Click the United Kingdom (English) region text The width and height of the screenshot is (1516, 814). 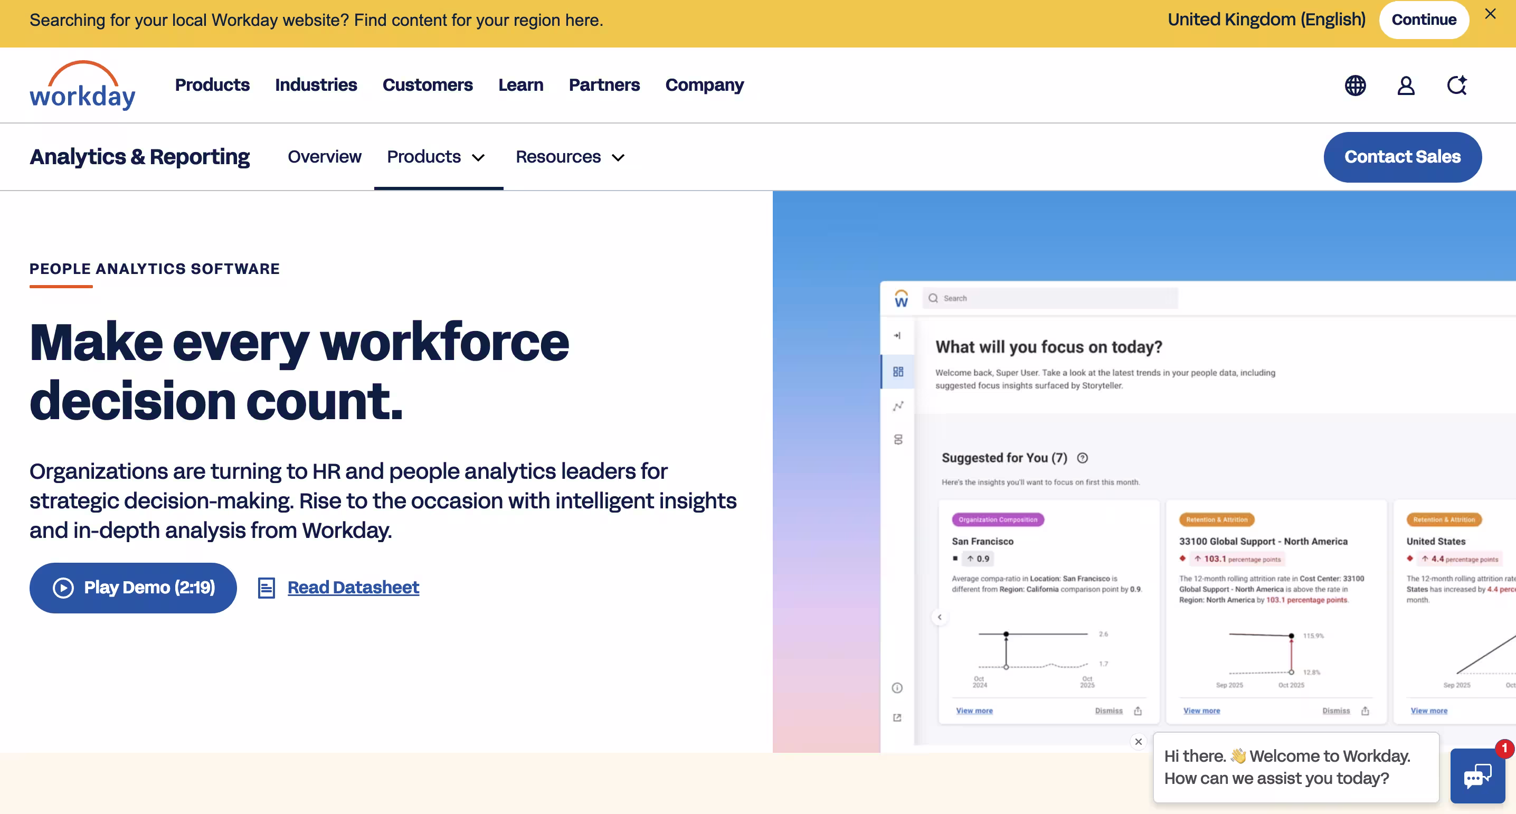[x=1266, y=20]
